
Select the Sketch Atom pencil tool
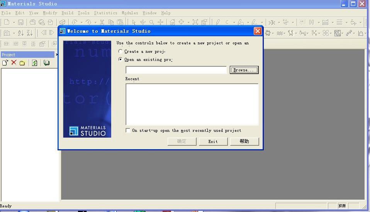218,22
